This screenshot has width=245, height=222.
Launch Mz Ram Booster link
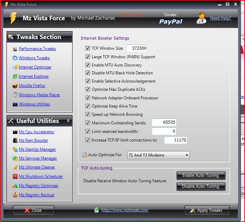pos(34,140)
